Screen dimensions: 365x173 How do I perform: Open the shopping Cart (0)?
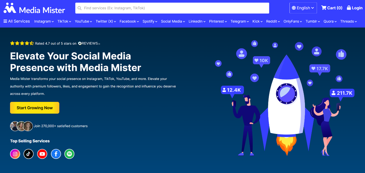click(332, 8)
